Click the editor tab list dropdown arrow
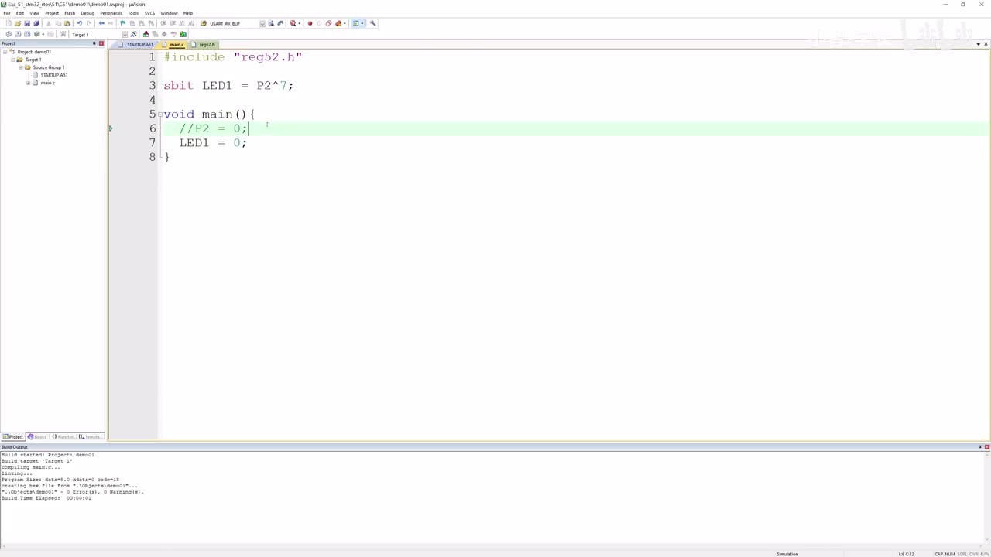This screenshot has width=991, height=557. [x=979, y=44]
